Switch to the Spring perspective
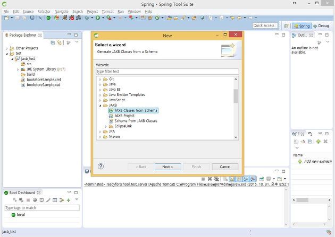The width and height of the screenshot is (335, 237). (302, 26)
